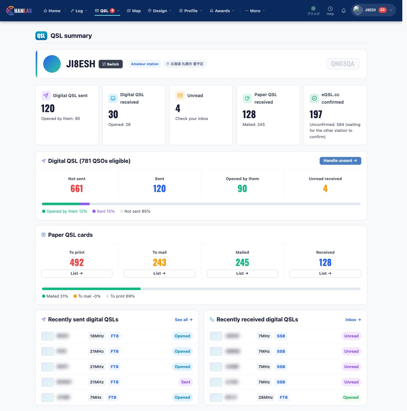Open the Help icon
Viewport: 407px width, 411px height.
click(330, 11)
